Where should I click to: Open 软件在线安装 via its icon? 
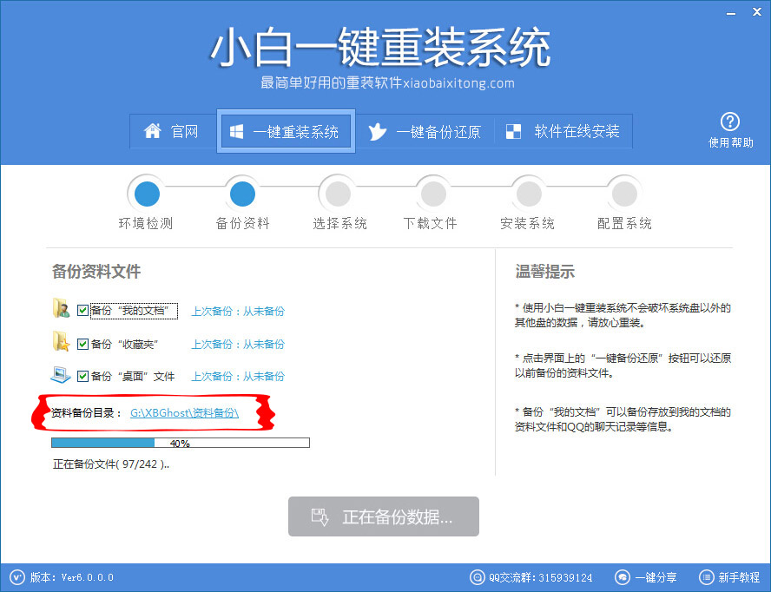pyautogui.click(x=512, y=131)
